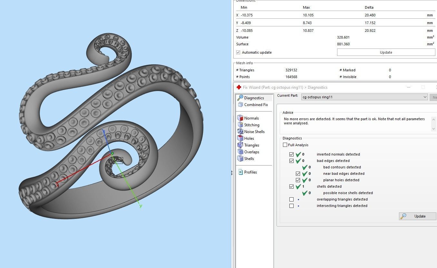The width and height of the screenshot is (437, 268).
Task: Uncheck shells detected checkbox
Action: pyautogui.click(x=291, y=186)
